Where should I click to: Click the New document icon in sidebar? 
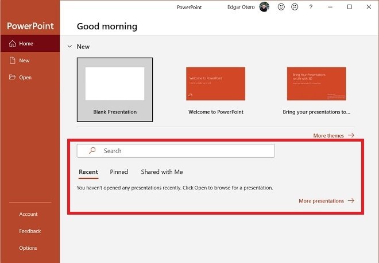[12, 60]
